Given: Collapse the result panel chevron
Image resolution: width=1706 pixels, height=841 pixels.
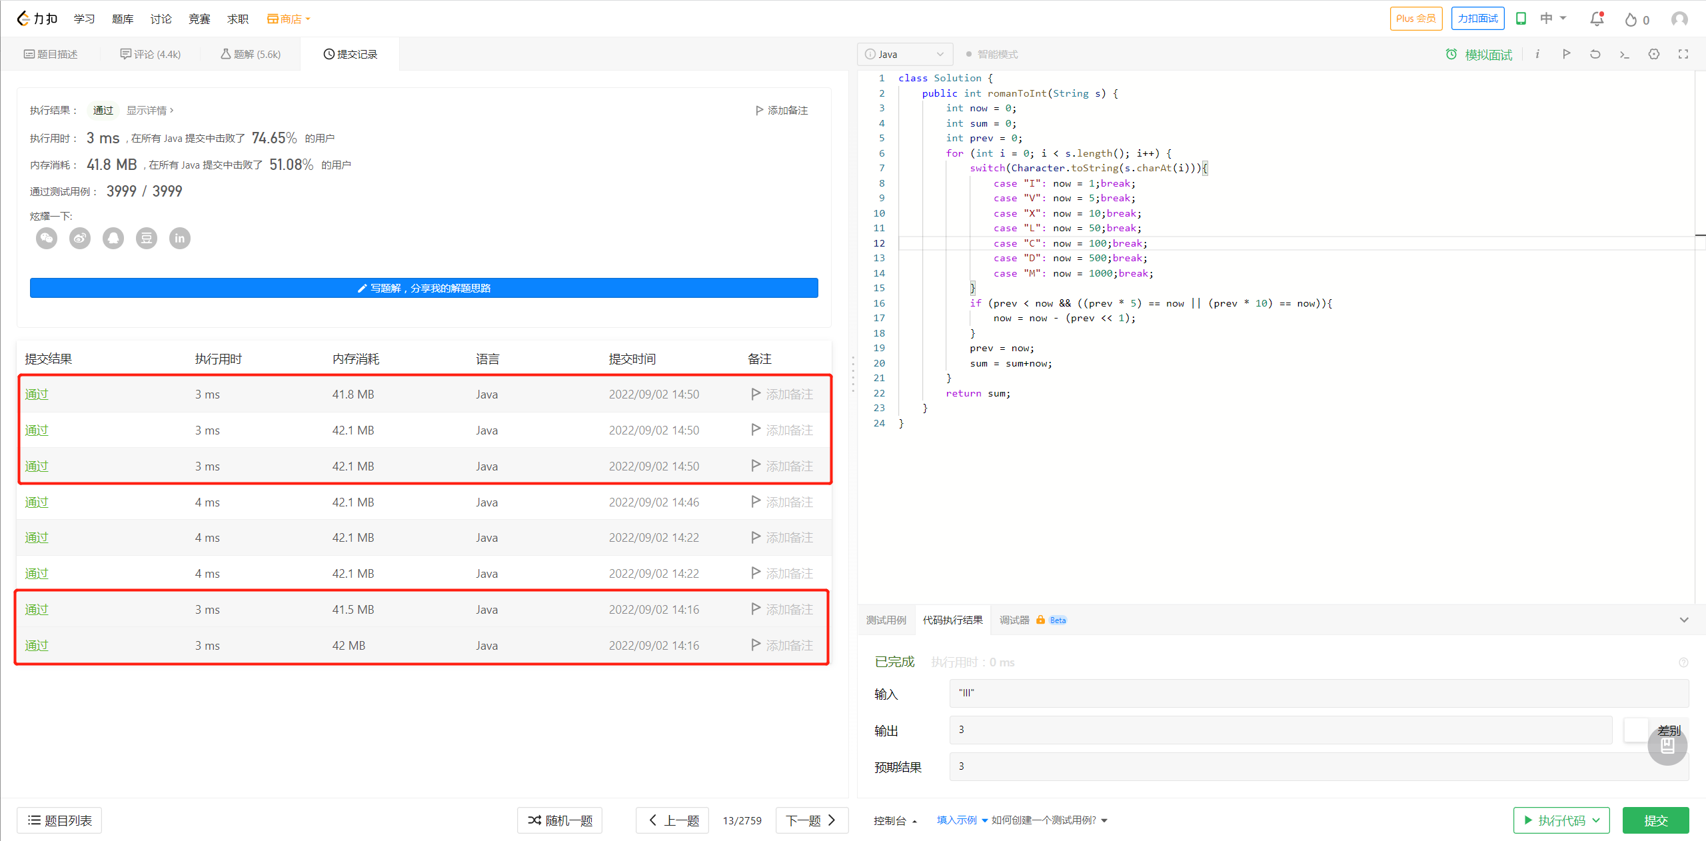Looking at the screenshot, I should (1684, 620).
